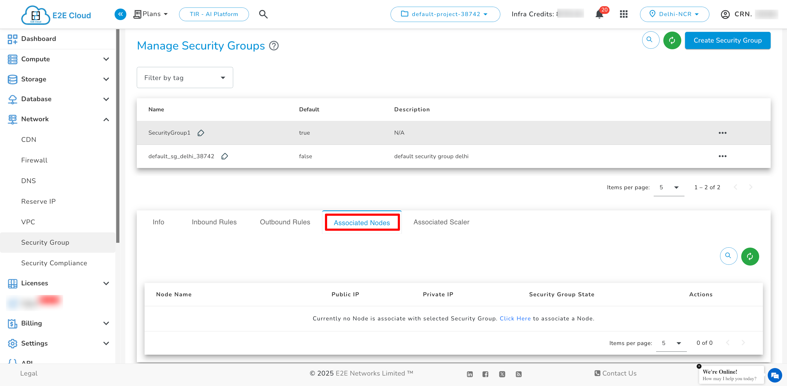Open the Filter by tag dropdown
The image size is (787, 386).
click(184, 77)
